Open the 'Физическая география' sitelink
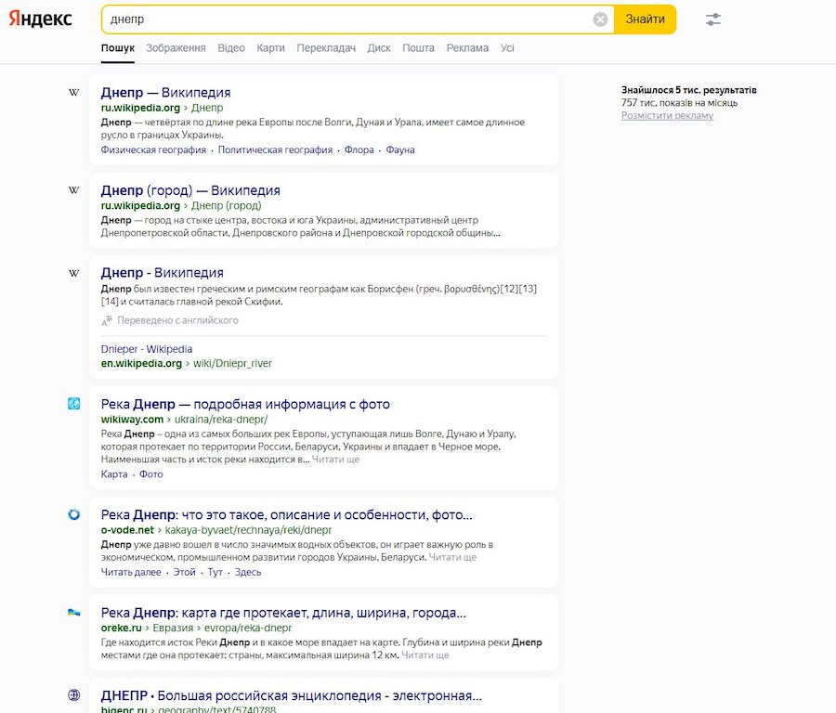The image size is (836, 713). click(153, 150)
